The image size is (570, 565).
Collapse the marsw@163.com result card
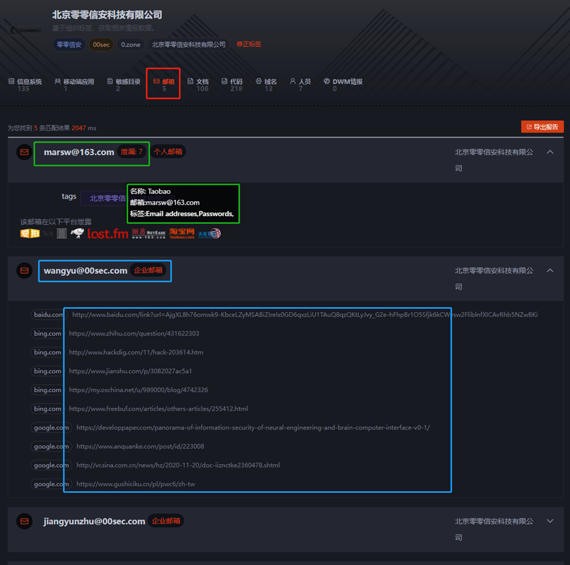550,152
